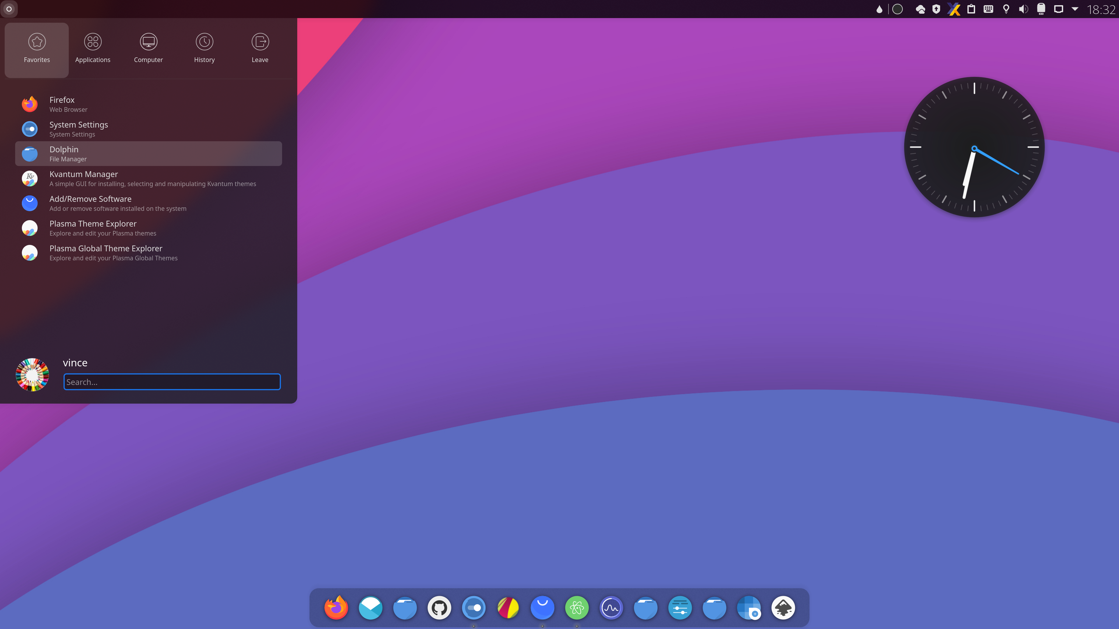Launch the yellow-red striped app in dock
The image size is (1119, 629).
point(508,608)
